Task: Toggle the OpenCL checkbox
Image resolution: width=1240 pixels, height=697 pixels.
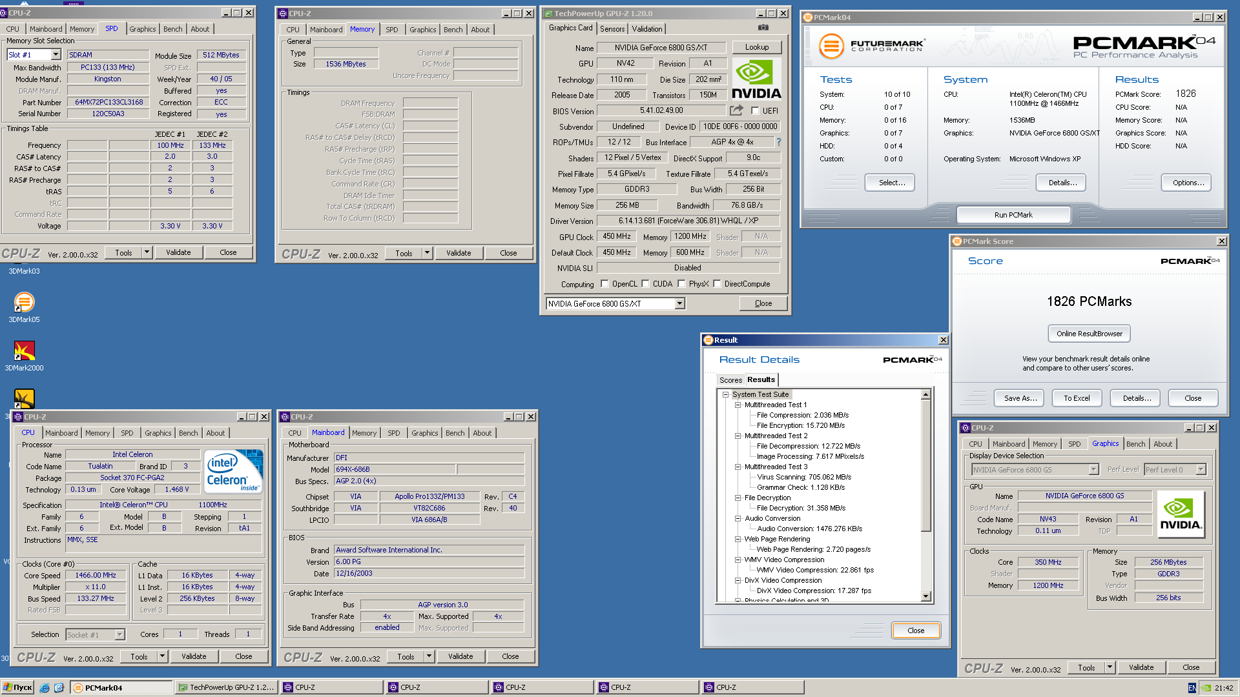Action: pos(604,284)
